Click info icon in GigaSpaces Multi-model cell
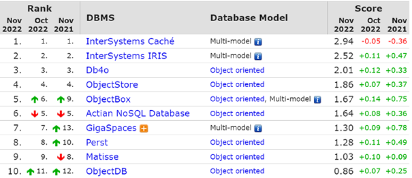The image size is (412, 178). click(258, 129)
